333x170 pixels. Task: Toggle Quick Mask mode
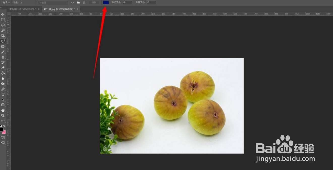(x=3, y=138)
